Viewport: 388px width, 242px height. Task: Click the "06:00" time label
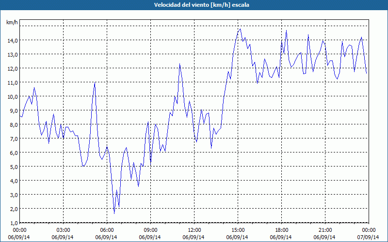click(x=107, y=230)
